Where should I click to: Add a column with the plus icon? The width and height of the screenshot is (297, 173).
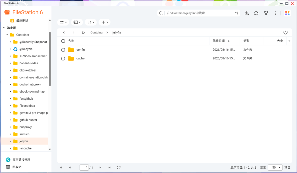tap(289, 41)
